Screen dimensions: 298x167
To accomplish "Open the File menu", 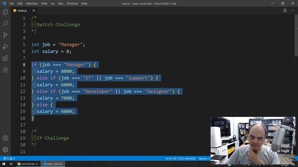I will (12, 3).
